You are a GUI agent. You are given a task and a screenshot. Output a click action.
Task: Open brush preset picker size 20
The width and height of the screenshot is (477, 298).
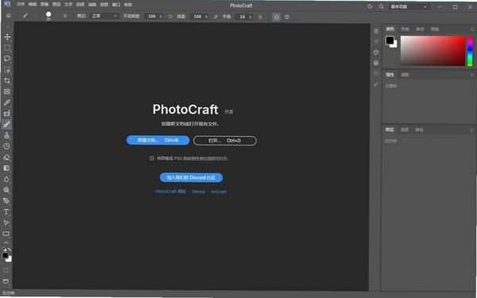48,16
